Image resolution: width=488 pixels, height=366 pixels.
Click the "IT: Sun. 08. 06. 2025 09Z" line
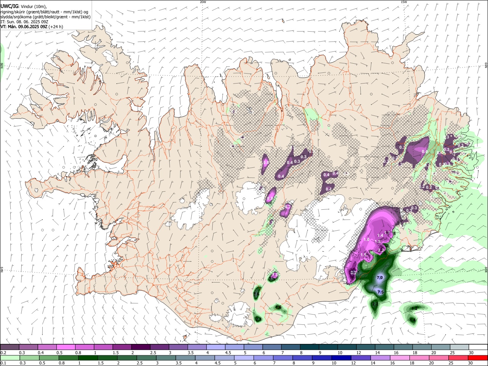click(x=24, y=22)
